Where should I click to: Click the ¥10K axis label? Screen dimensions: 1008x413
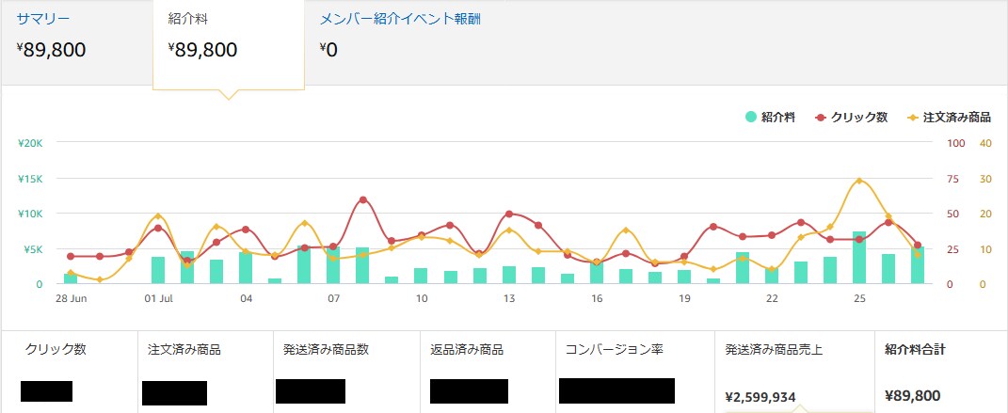pos(30,214)
